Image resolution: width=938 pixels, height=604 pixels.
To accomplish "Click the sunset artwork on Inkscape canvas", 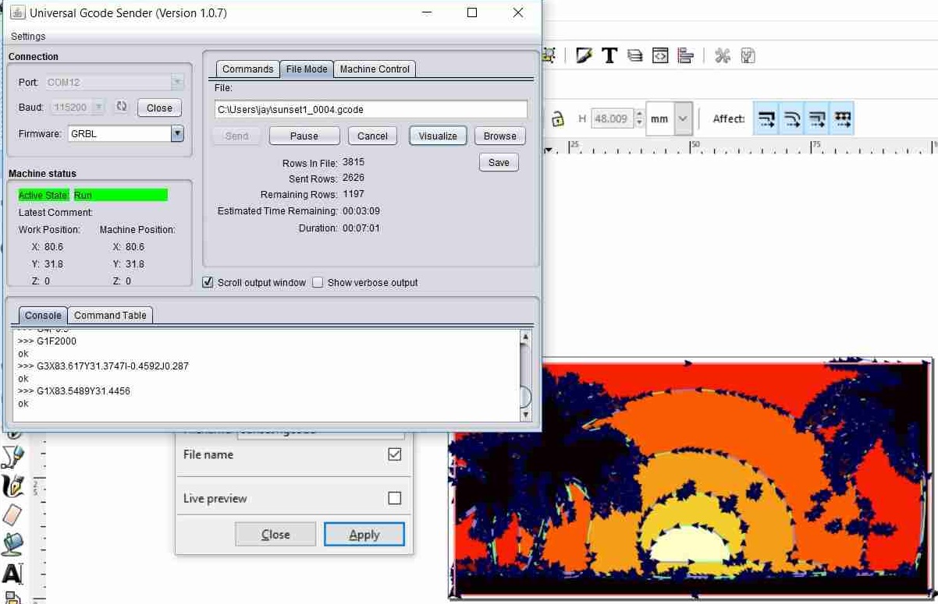I will point(691,478).
